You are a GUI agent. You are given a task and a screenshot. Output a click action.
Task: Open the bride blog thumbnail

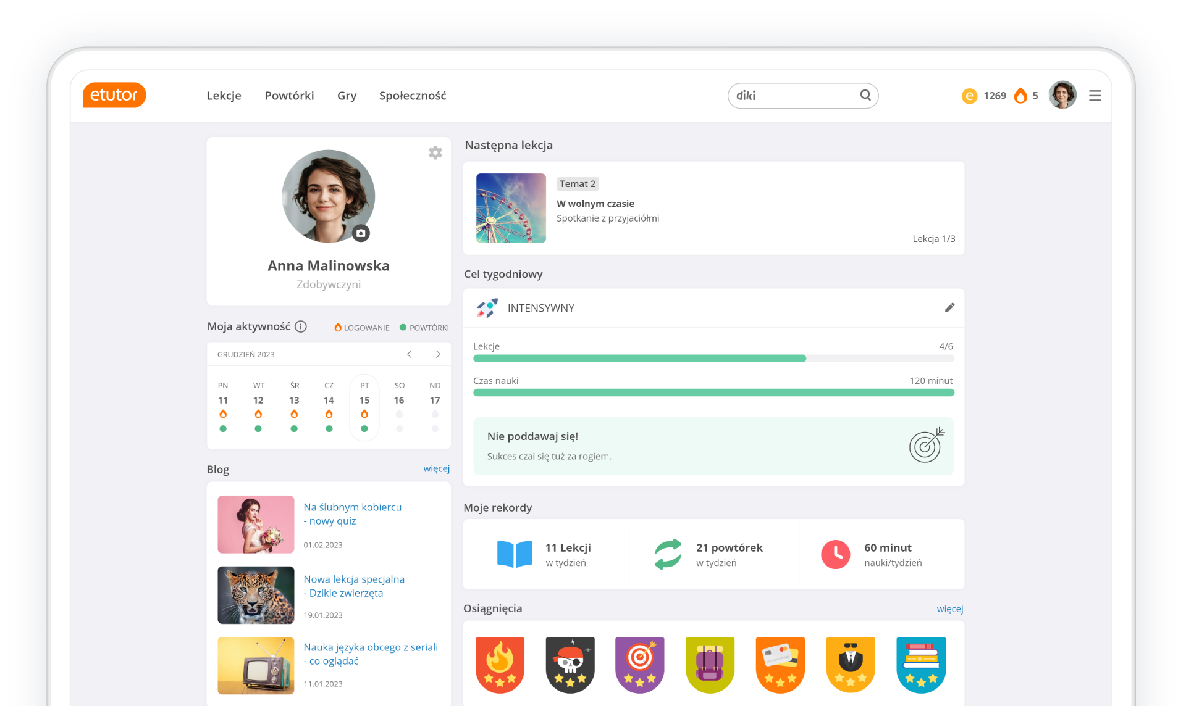tap(256, 524)
